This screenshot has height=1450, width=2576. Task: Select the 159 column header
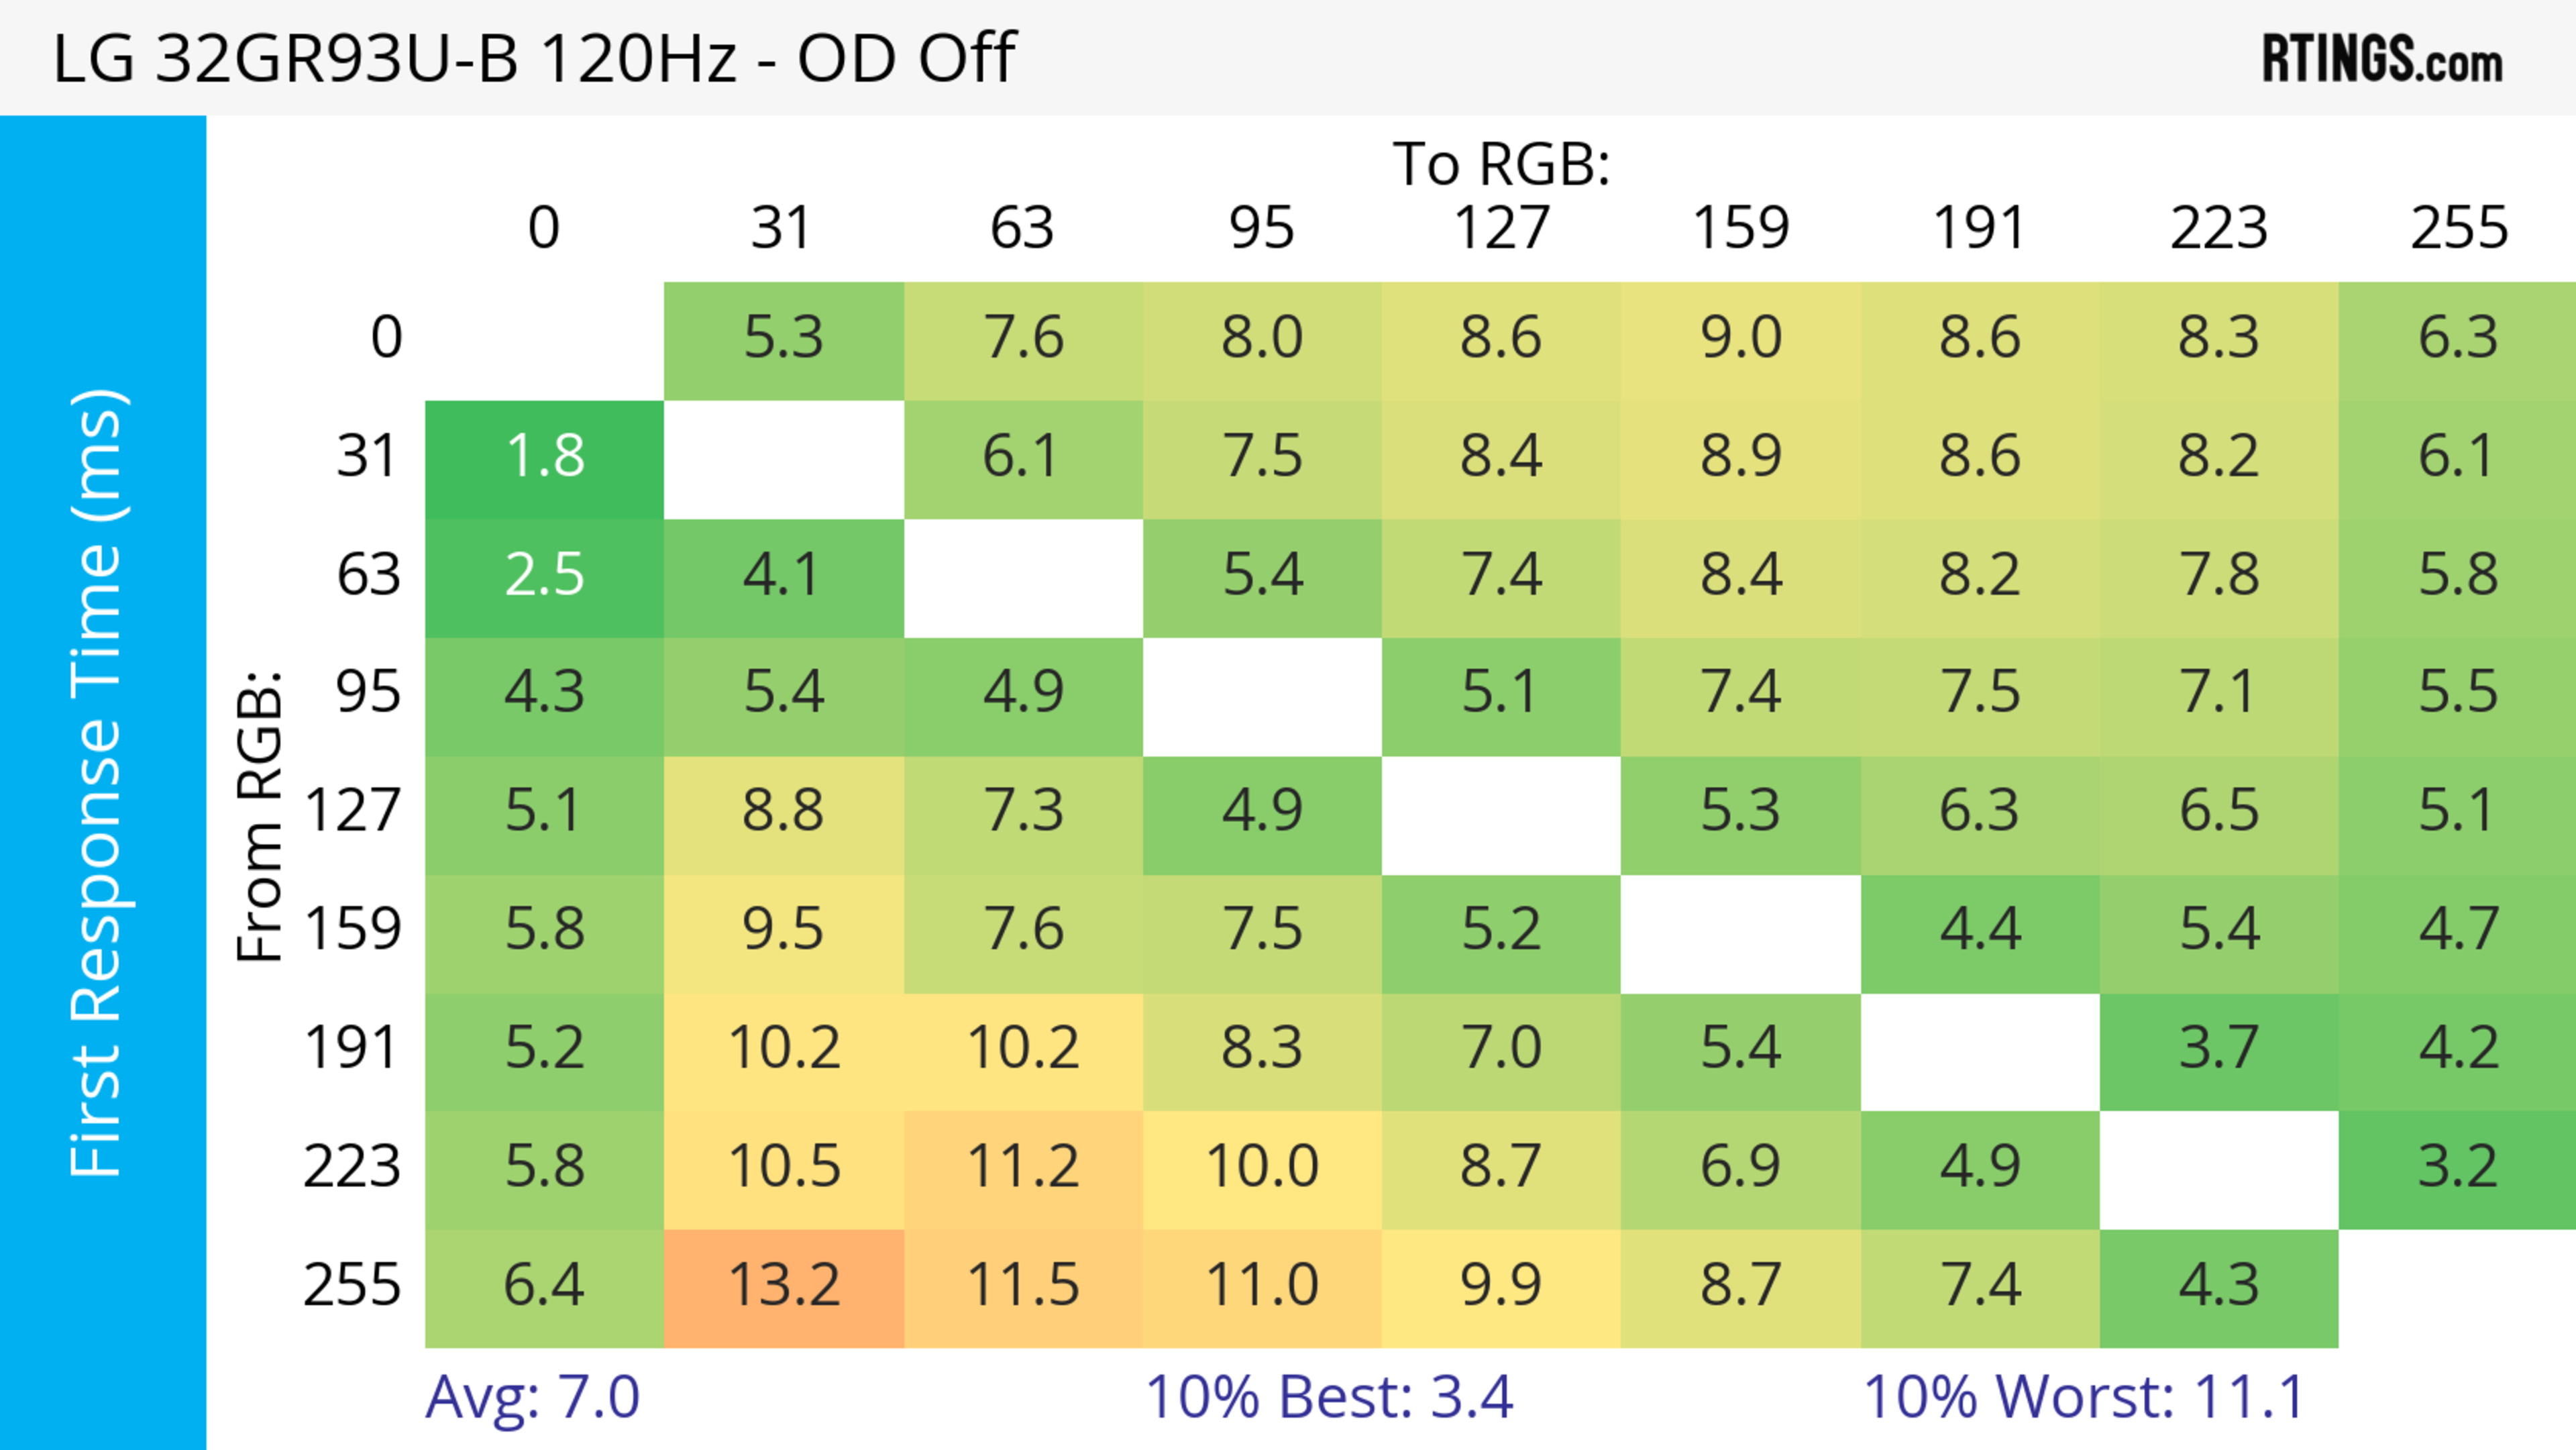pyautogui.click(x=1740, y=228)
